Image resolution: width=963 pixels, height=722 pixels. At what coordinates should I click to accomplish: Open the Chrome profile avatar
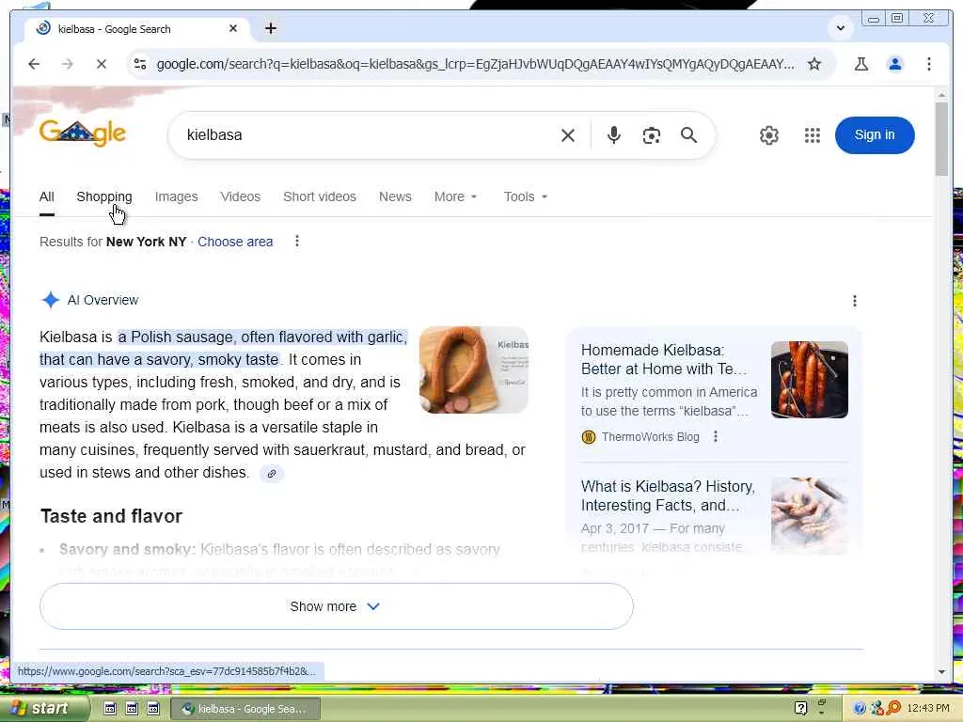pos(895,64)
